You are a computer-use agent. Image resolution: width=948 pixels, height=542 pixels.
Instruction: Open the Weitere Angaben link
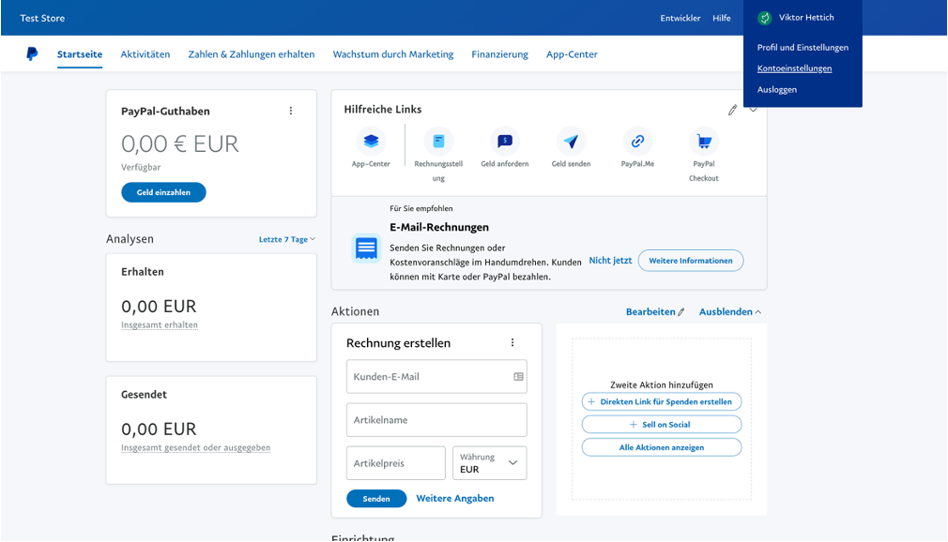tap(455, 499)
